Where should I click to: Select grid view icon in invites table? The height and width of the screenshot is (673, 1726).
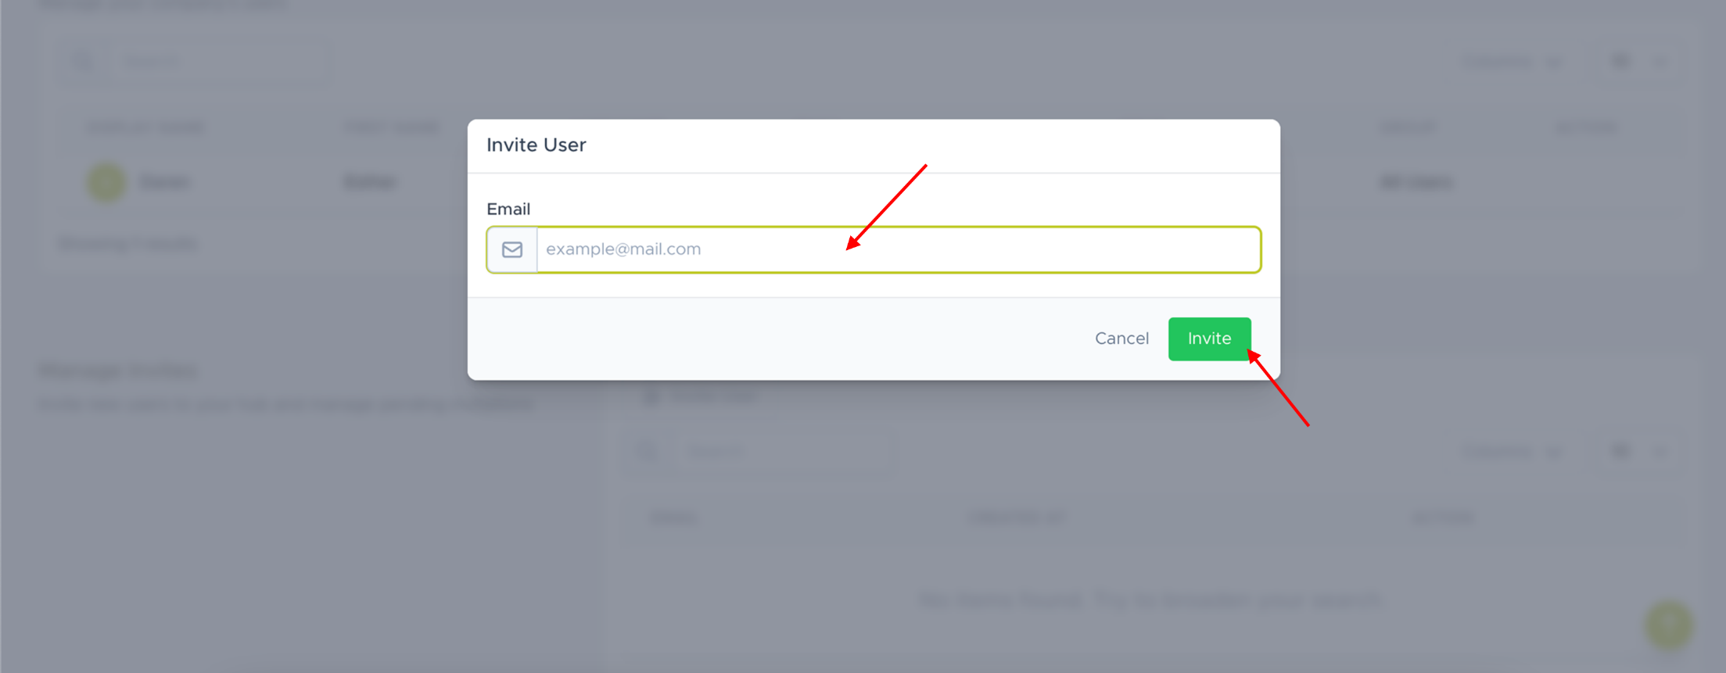[x=1621, y=451]
